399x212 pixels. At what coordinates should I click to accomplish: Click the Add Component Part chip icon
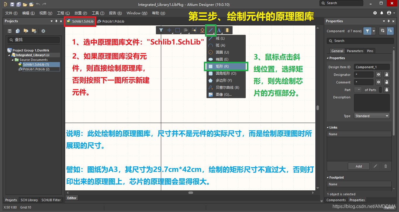coord(227,30)
